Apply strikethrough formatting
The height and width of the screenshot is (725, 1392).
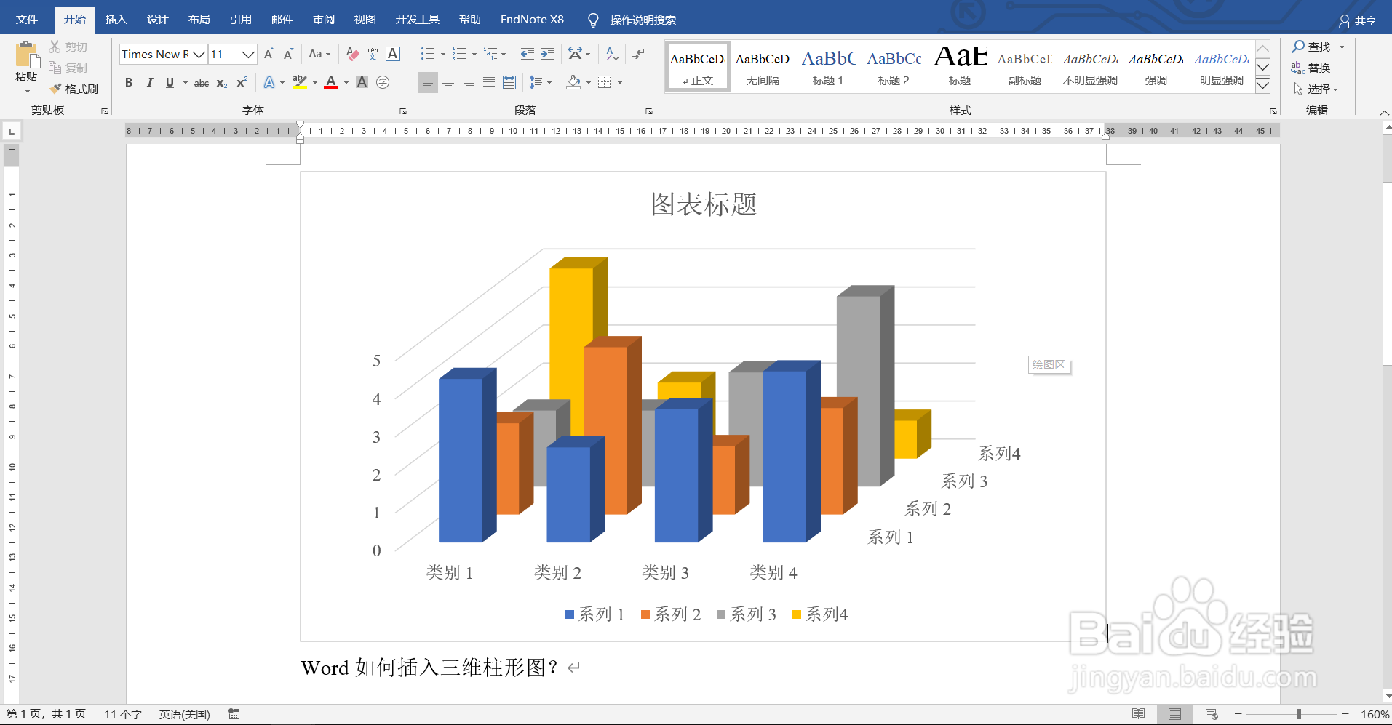tap(202, 83)
